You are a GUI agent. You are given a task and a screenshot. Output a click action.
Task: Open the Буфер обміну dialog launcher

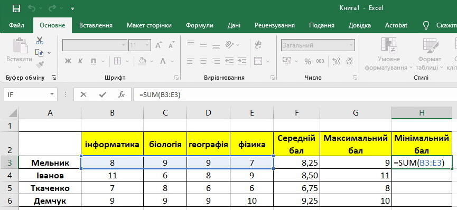click(54, 78)
